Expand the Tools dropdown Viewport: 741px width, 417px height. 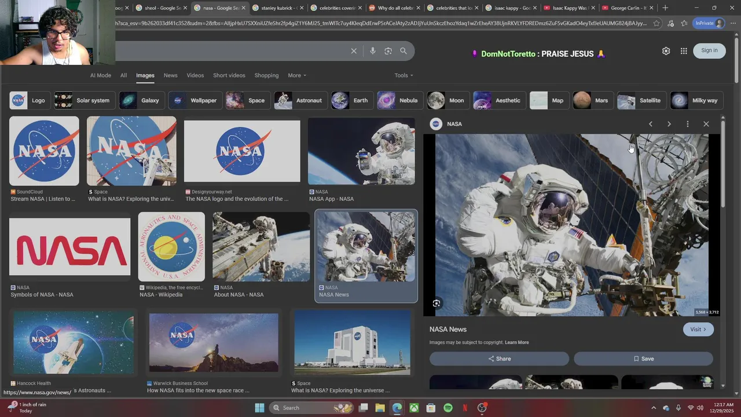tap(403, 75)
